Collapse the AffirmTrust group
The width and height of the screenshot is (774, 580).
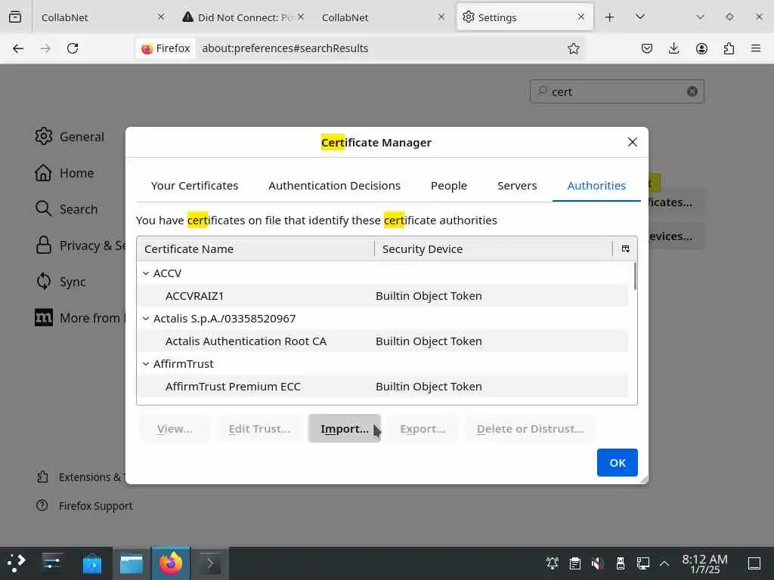tap(146, 364)
